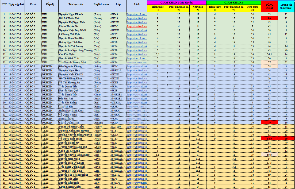
Task: Open TikTok link for Nguyễn Ngọc Khánh
Action: pyautogui.click(x=137, y=14)
